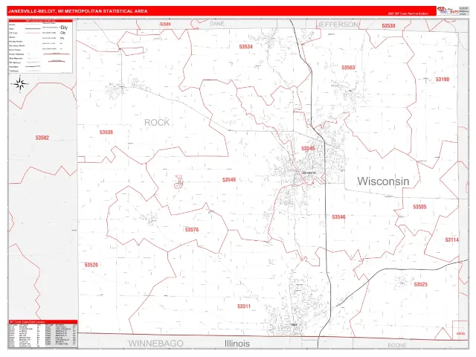This screenshot has width=476, height=357.
Task: Open the map legend box
Action: tap(40, 46)
